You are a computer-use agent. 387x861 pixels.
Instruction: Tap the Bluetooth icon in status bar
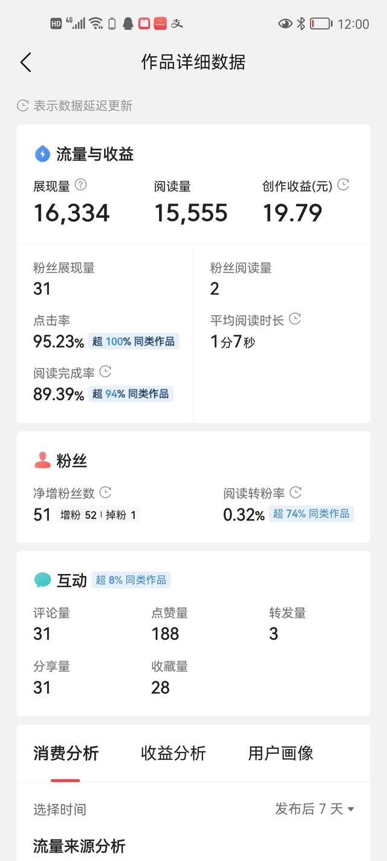click(301, 24)
